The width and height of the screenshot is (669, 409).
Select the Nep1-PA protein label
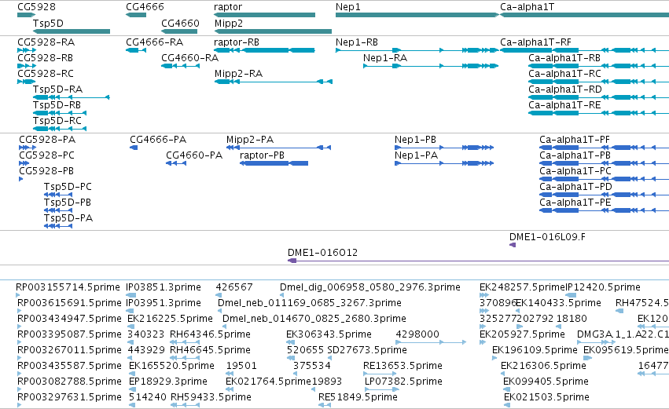[x=416, y=155]
